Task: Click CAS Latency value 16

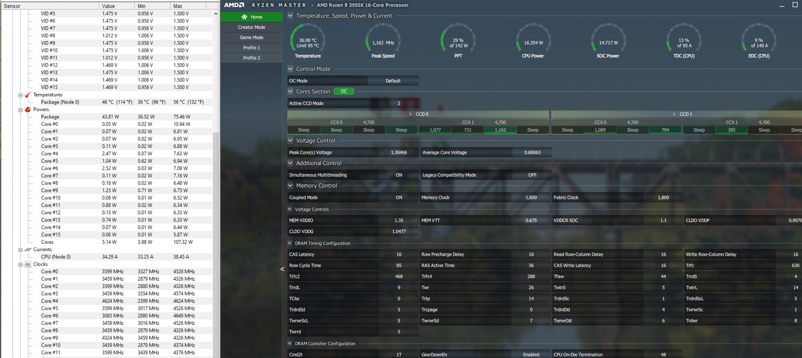Action: pos(399,254)
